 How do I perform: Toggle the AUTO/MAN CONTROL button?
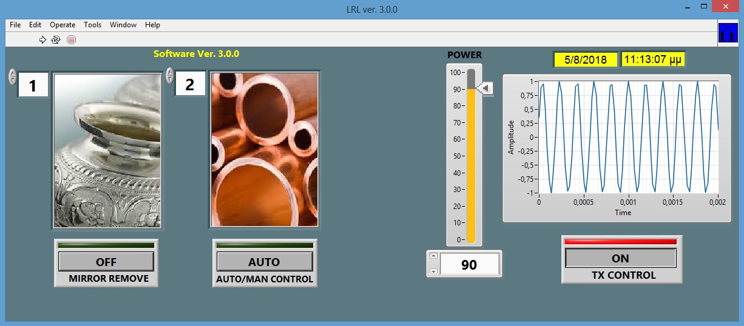click(264, 262)
